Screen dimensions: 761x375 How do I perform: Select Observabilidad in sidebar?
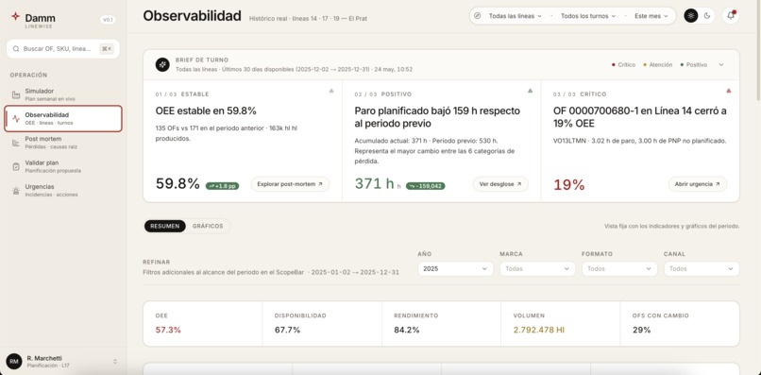(63, 118)
